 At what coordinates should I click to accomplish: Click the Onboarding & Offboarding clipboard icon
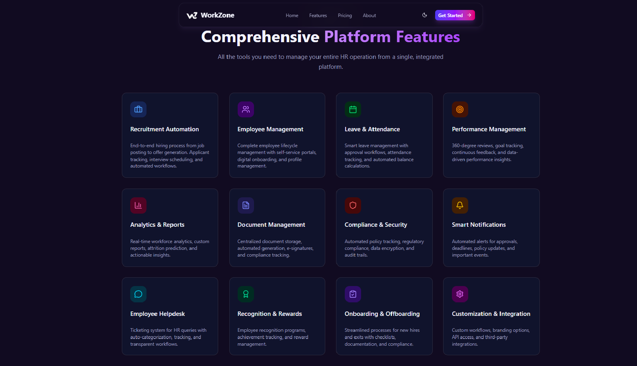353,294
